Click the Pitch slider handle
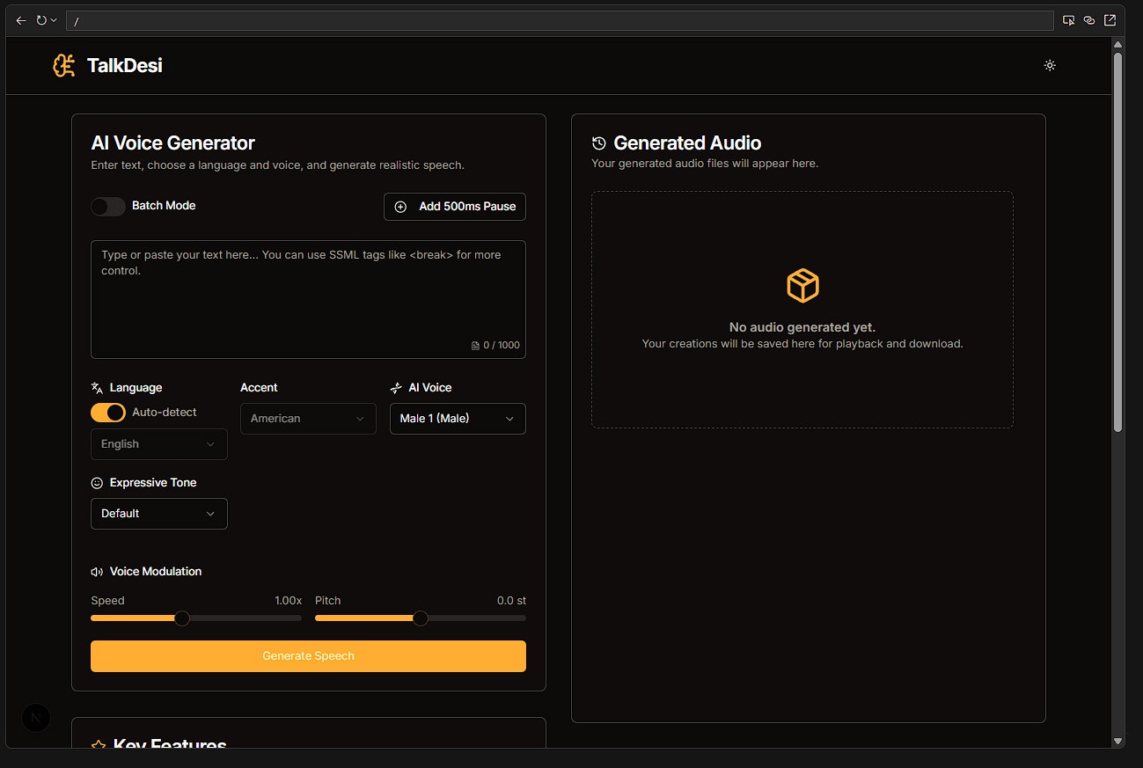This screenshot has height=768, width=1143. click(x=421, y=618)
